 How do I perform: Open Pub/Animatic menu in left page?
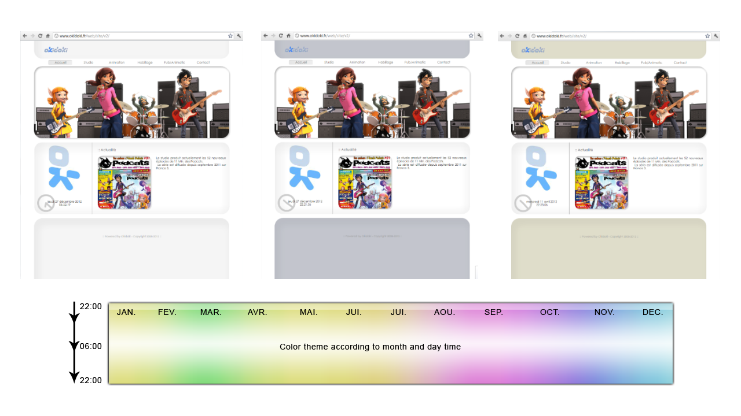[x=174, y=62]
